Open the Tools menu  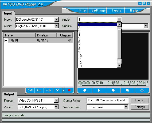116,10
